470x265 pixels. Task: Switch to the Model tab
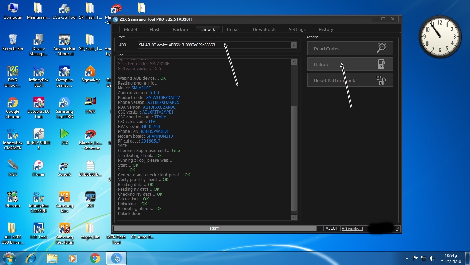pos(131,29)
